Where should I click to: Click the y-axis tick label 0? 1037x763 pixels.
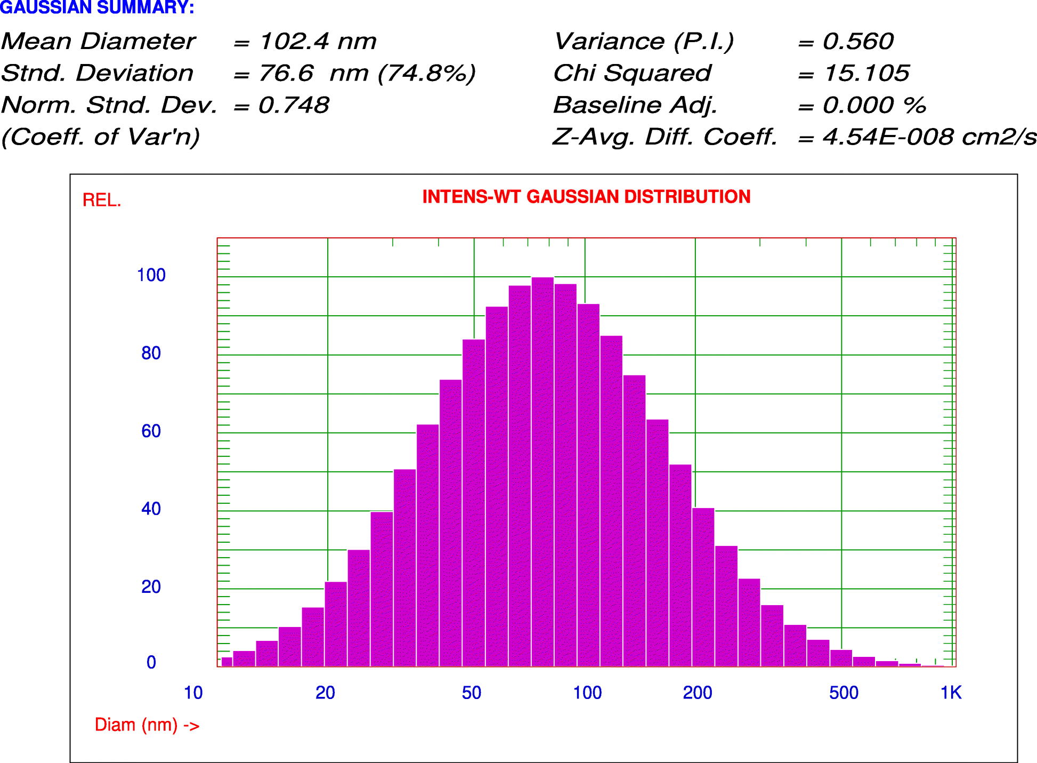click(151, 662)
